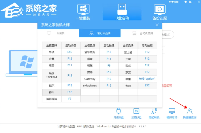Click the 系统之家 house logo
This screenshot has height=133, width=201.
point(12,10)
